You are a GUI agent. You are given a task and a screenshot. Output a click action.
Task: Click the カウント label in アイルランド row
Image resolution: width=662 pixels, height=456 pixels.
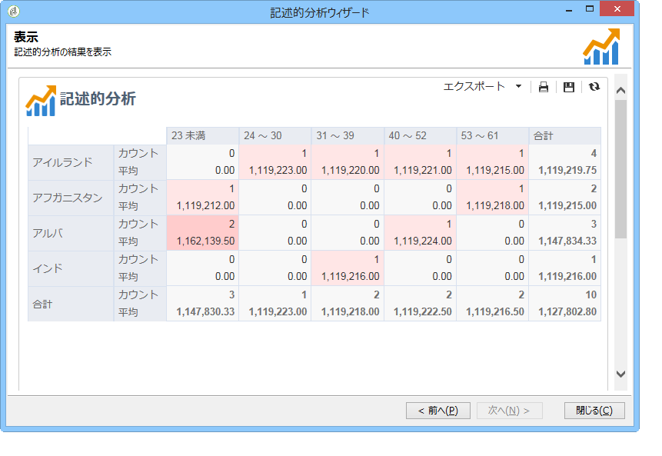(138, 153)
